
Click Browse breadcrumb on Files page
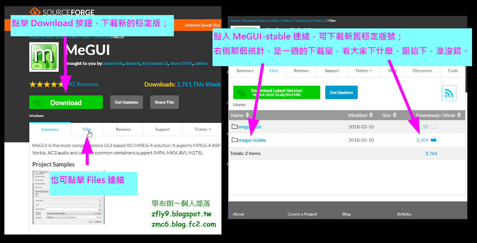(x=249, y=21)
